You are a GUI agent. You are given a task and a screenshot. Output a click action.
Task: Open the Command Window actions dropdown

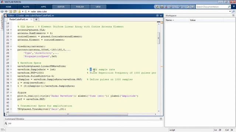coord(161,119)
